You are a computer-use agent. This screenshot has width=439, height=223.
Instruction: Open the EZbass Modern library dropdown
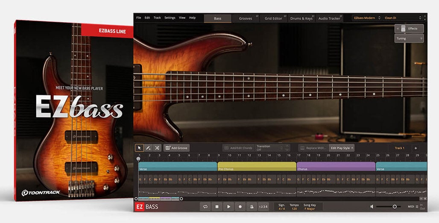pos(367,18)
